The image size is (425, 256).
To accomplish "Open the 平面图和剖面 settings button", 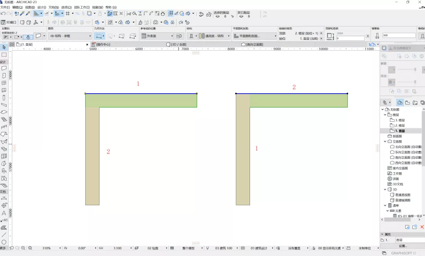I will [254, 36].
